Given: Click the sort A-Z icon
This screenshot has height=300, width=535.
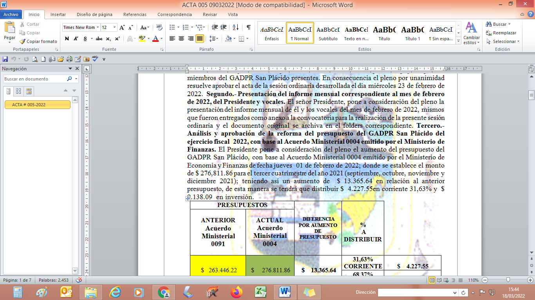Looking at the screenshot, I should click(235, 27).
